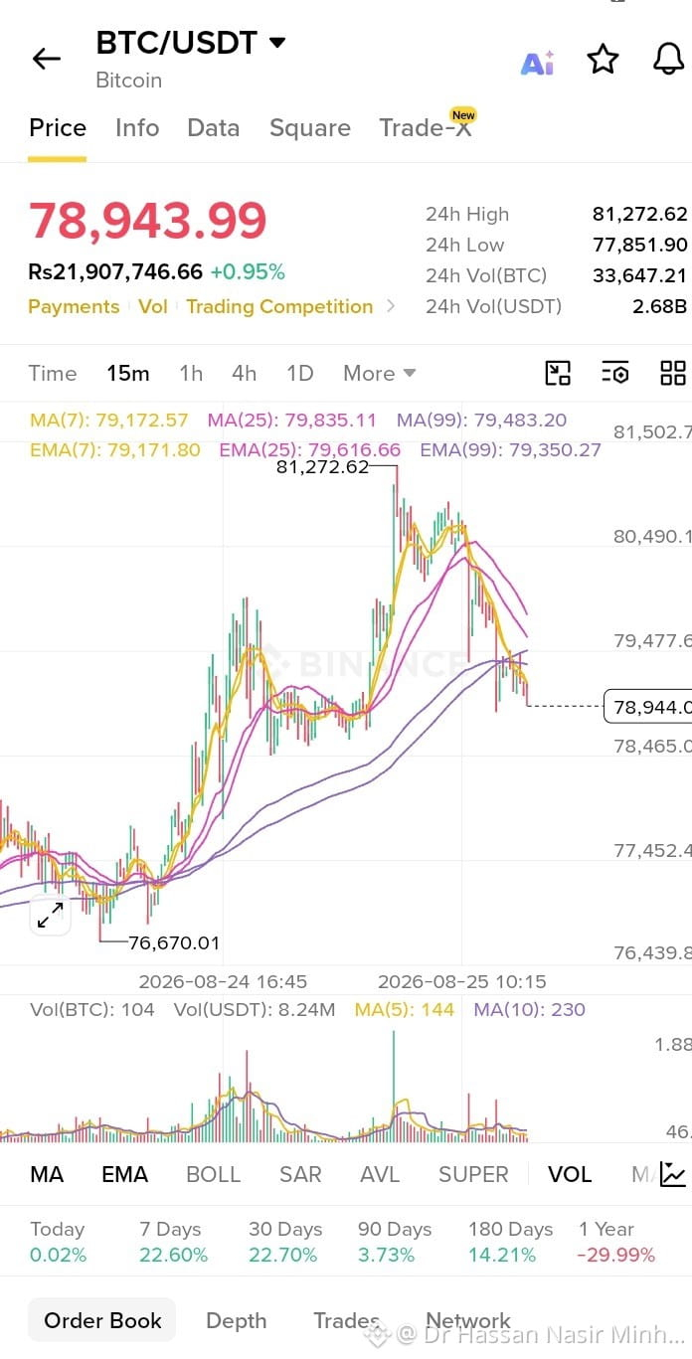Toggle the SUPER indicator
Image resolution: width=692 pixels, height=1359 pixels.
pos(473,1174)
